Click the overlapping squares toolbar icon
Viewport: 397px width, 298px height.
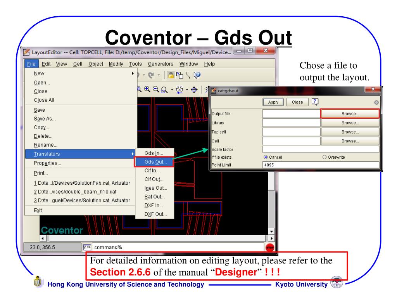click(x=180, y=75)
